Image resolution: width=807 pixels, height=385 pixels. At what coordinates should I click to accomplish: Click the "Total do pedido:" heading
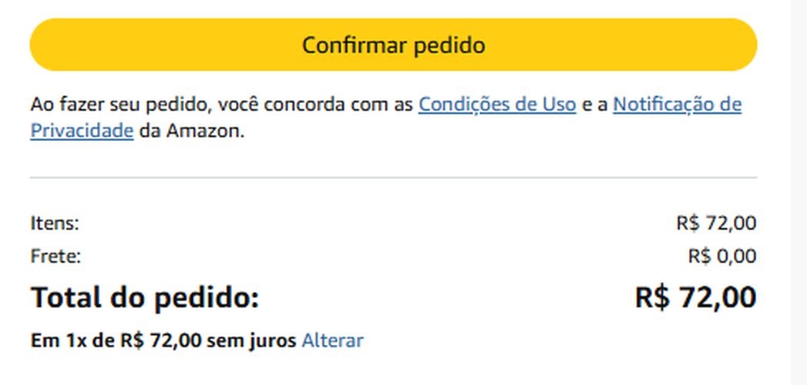tap(145, 297)
